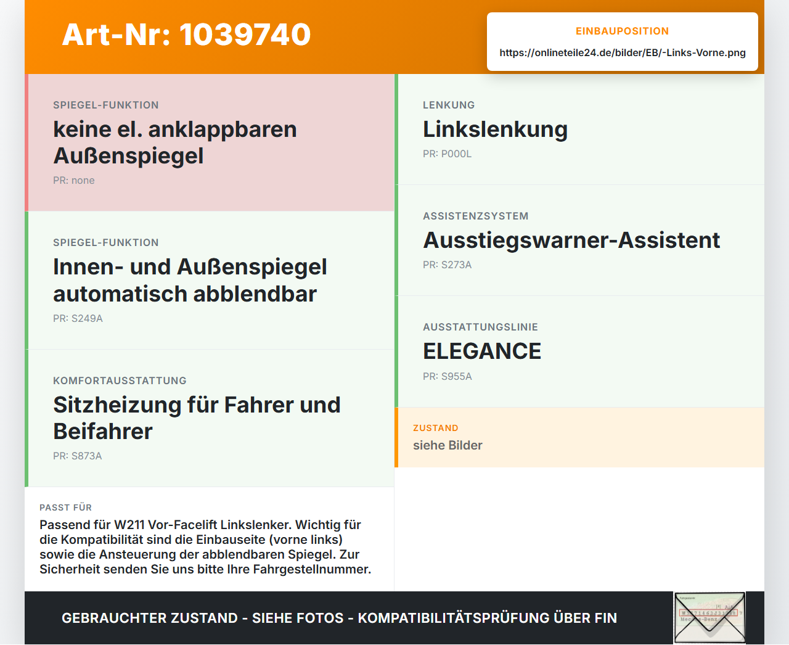Click the ZUSTAND label

[435, 428]
